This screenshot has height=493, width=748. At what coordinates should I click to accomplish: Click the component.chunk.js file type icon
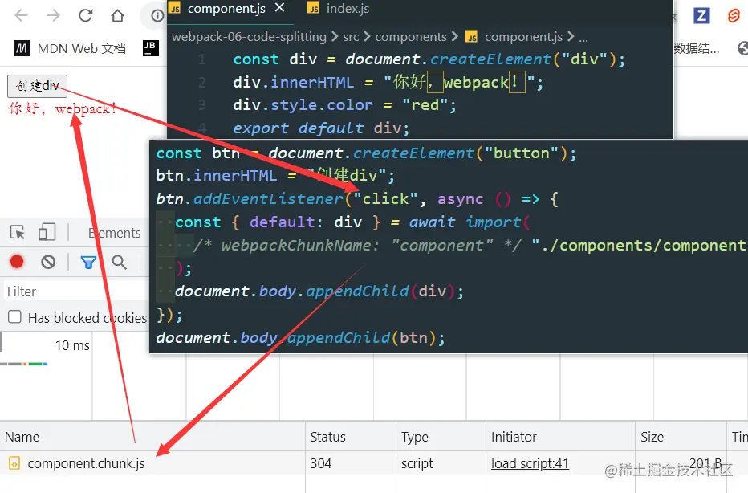pyautogui.click(x=14, y=463)
